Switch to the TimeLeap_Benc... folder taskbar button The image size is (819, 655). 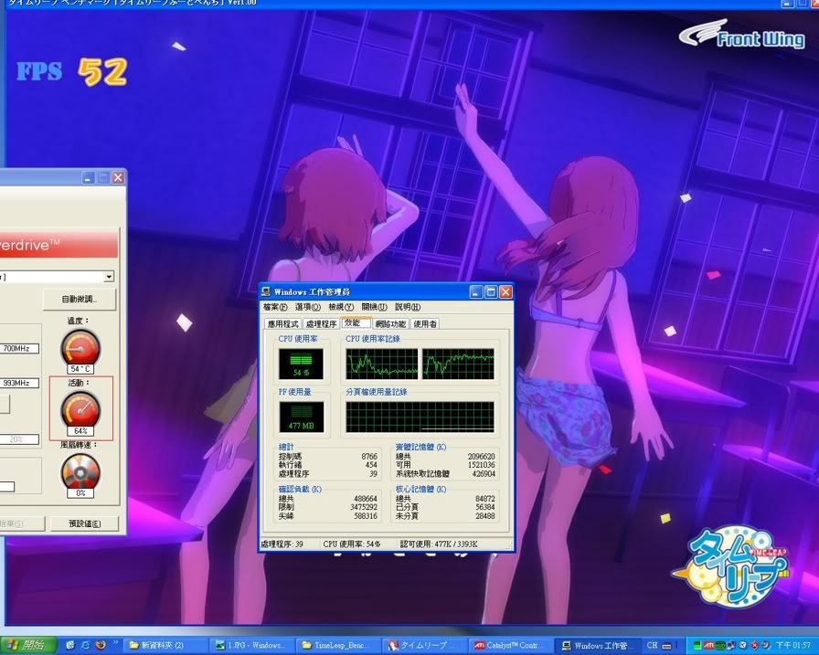tap(338, 646)
